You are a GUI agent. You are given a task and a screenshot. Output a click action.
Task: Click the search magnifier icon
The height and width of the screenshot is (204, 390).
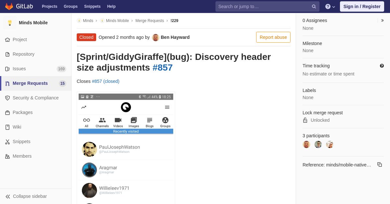314,6
